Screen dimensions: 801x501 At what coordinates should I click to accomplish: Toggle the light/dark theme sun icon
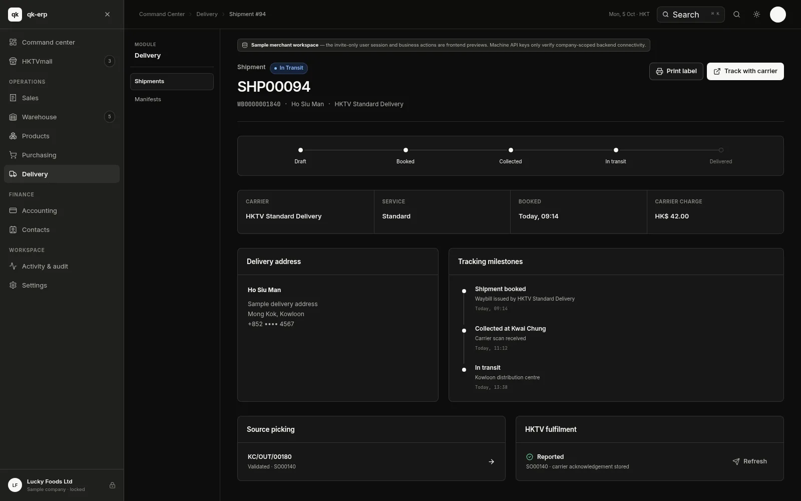click(756, 15)
